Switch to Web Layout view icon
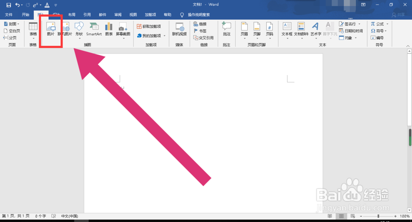Viewport: 412px width, 222px height. tap(353, 216)
